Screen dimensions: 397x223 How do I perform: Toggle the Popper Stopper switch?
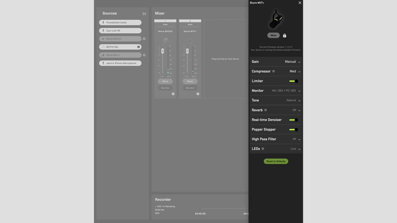294,129
